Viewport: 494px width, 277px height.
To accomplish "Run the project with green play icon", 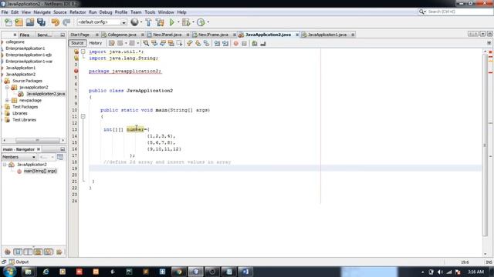I will pos(171,22).
